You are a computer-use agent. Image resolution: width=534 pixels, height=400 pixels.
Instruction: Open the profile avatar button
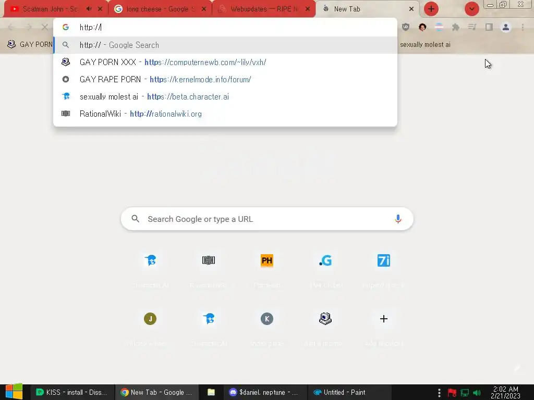pos(506,27)
